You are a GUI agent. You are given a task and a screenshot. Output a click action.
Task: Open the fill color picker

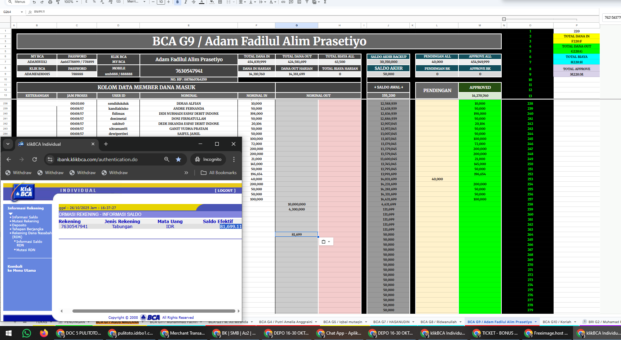point(212,2)
